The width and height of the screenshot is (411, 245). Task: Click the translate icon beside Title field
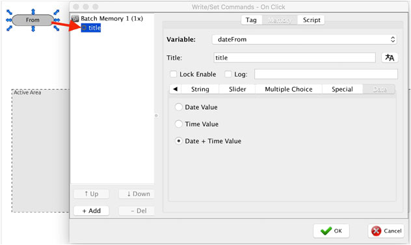[390, 58]
